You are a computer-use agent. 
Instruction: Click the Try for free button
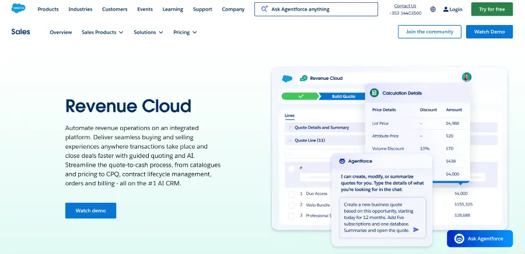pyautogui.click(x=492, y=9)
